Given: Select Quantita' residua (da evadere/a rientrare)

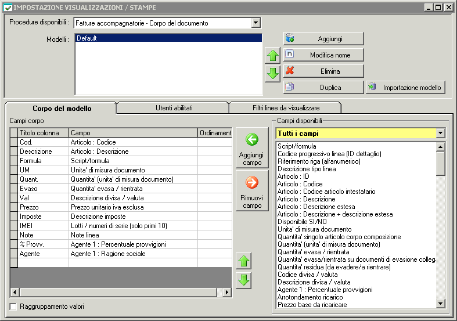Looking at the screenshot, I should (x=356, y=267).
